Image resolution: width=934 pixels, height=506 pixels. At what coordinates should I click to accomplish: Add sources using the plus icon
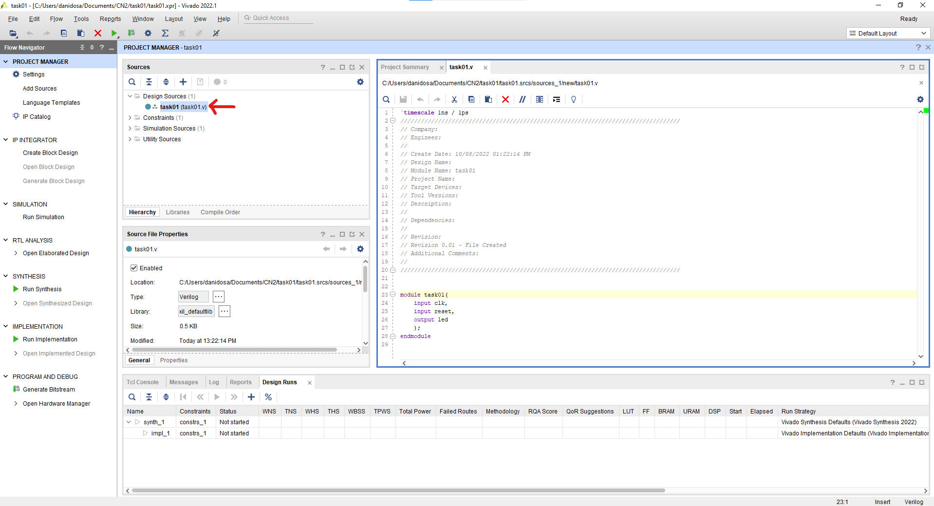click(183, 82)
